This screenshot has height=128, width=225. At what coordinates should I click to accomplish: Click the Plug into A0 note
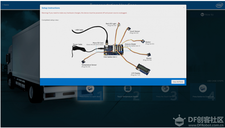tap(86, 67)
